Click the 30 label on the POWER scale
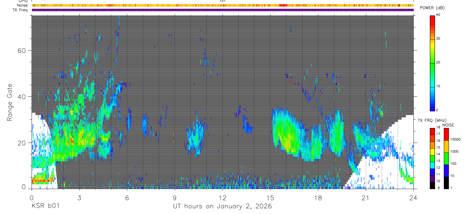The image size is (465, 214). pos(437,38)
